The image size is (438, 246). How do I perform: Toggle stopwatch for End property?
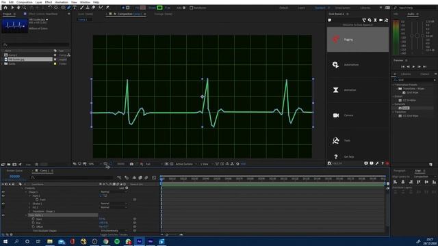click(x=34, y=223)
